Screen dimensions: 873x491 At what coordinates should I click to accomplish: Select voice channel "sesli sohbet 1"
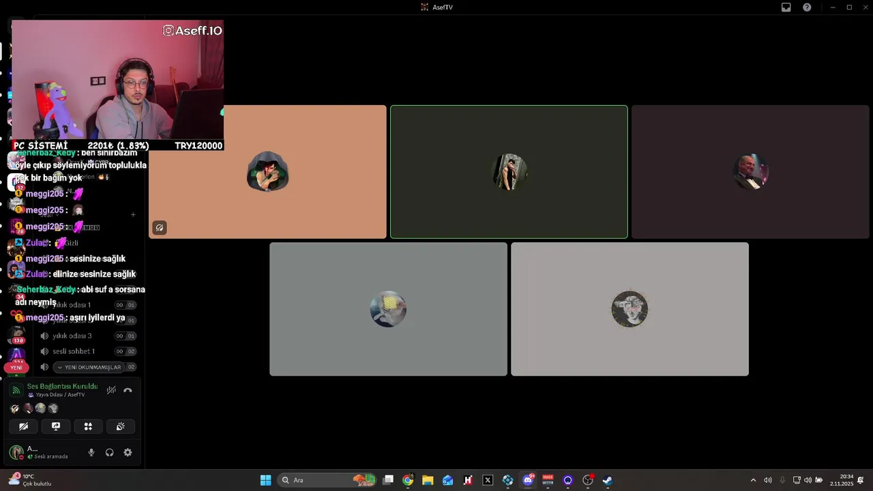[74, 351]
